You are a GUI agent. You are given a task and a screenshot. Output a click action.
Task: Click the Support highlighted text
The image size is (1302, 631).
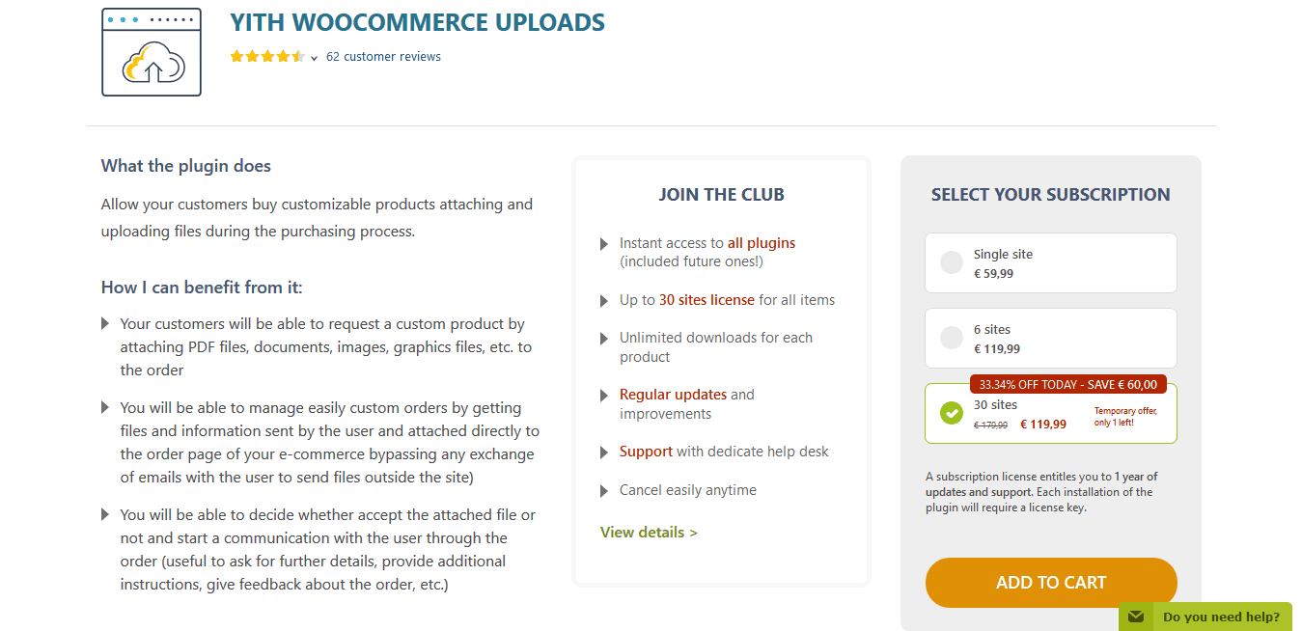(646, 452)
